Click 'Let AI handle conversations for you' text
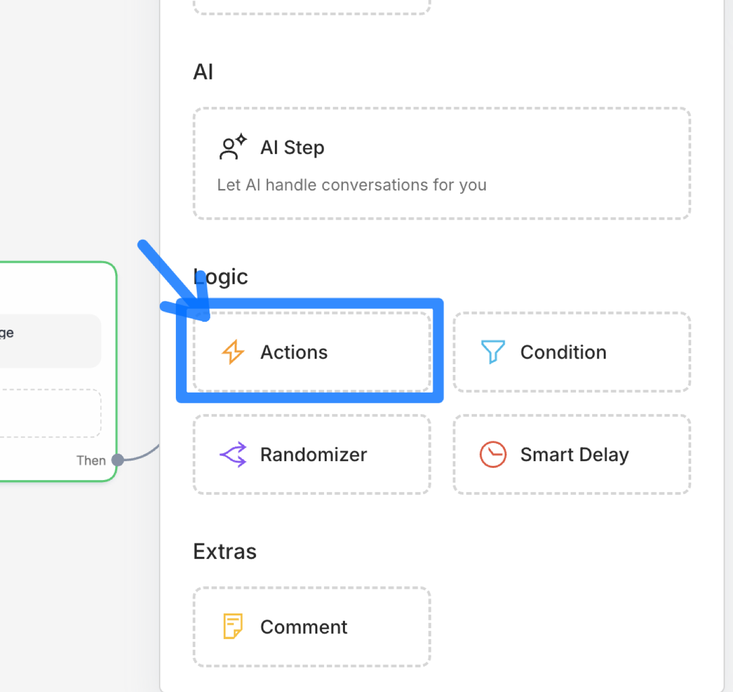Viewport: 733px width, 692px height. (x=352, y=185)
